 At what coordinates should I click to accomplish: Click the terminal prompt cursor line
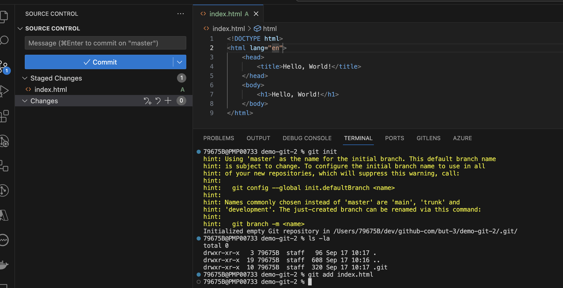(x=258, y=282)
